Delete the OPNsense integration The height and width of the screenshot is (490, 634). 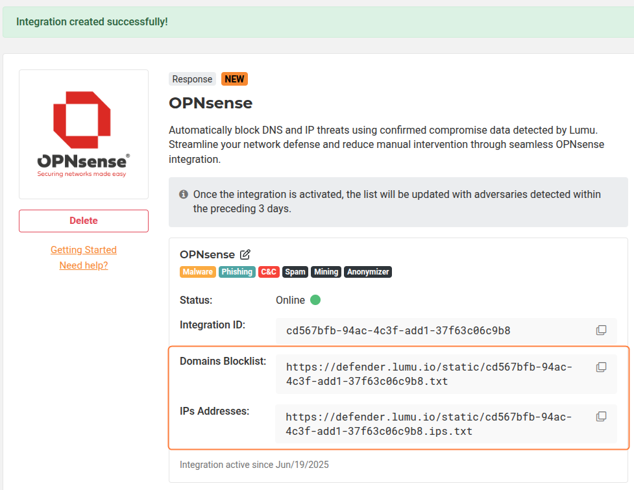(84, 221)
